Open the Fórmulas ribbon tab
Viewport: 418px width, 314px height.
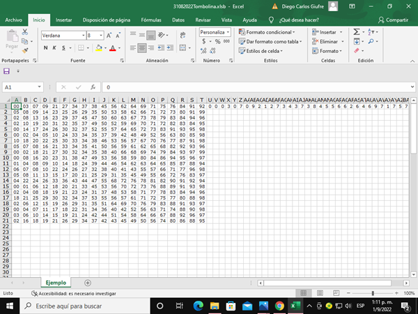pyautogui.click(x=151, y=20)
